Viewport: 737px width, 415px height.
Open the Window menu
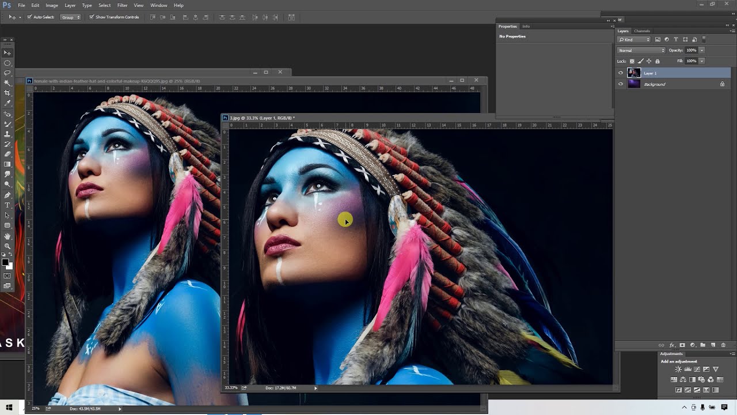159,5
